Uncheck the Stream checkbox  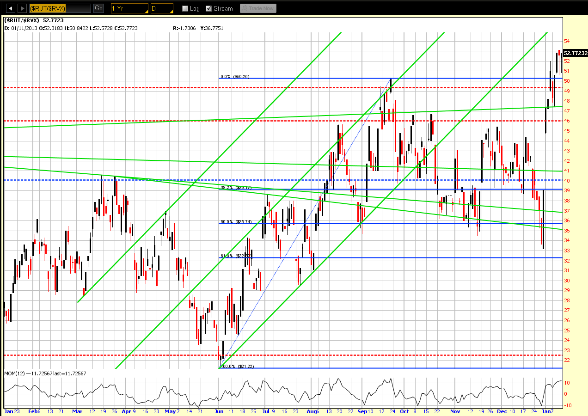point(208,9)
